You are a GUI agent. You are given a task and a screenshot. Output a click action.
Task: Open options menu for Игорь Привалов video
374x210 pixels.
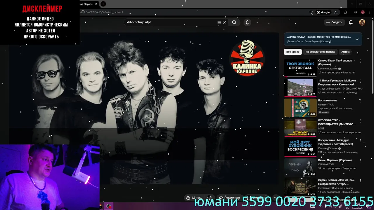click(361, 81)
